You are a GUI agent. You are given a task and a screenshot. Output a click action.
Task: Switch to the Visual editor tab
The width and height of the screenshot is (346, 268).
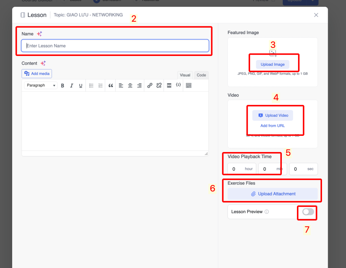(x=185, y=75)
